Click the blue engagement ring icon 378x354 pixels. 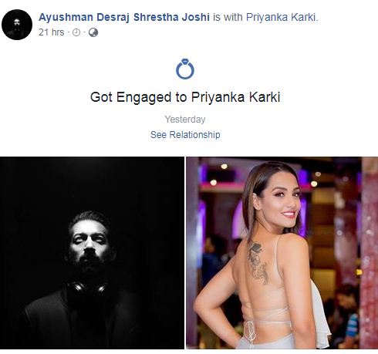185,69
